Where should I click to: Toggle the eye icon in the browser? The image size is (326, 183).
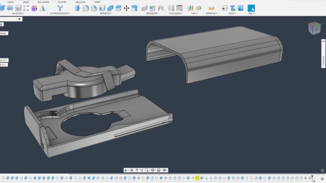[1, 24]
